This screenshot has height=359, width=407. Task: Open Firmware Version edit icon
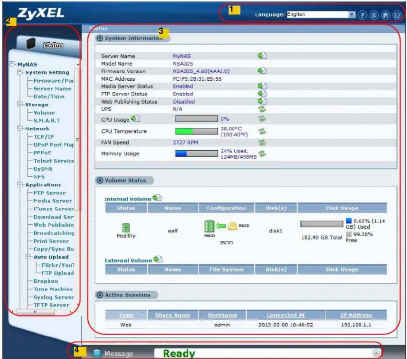(x=262, y=70)
